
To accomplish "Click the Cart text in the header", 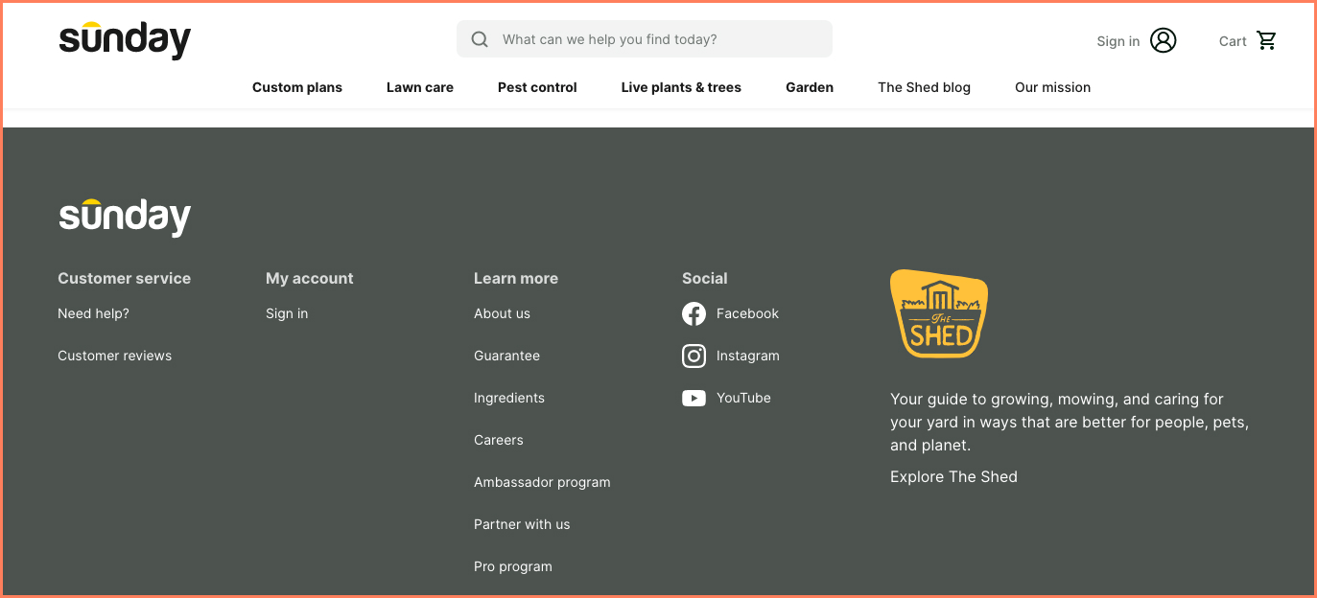I will pos(1233,41).
